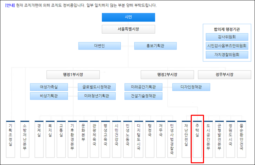
Task: Open the 미래청년기획관 box
Action: coord(97,96)
